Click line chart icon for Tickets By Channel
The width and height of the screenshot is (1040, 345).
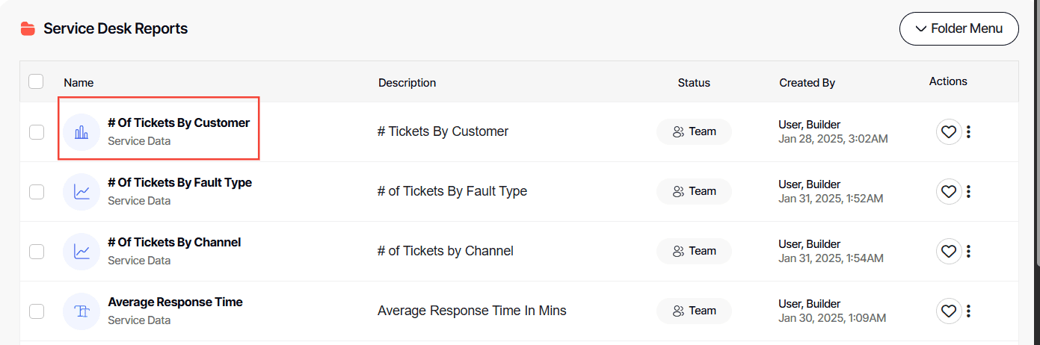click(81, 252)
